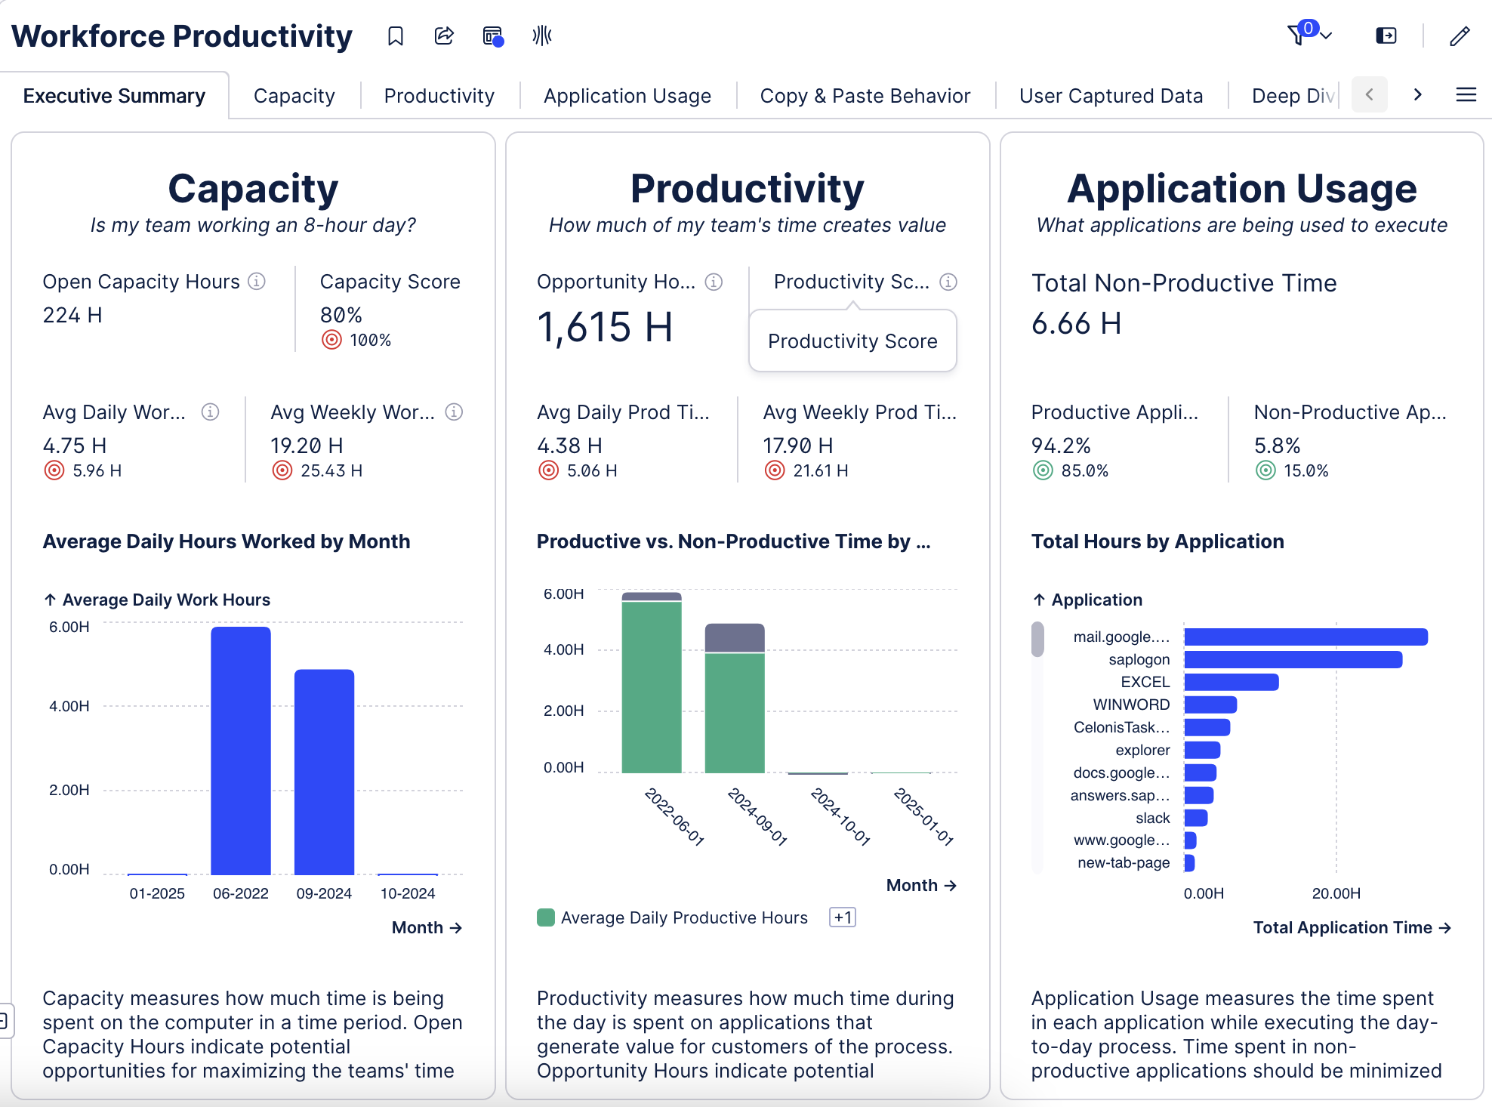Open the Copy & Paste Behavior tab

click(x=865, y=96)
